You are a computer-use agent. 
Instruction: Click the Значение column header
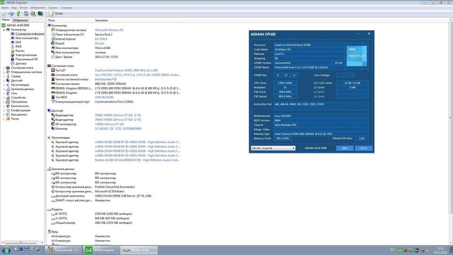point(138,20)
